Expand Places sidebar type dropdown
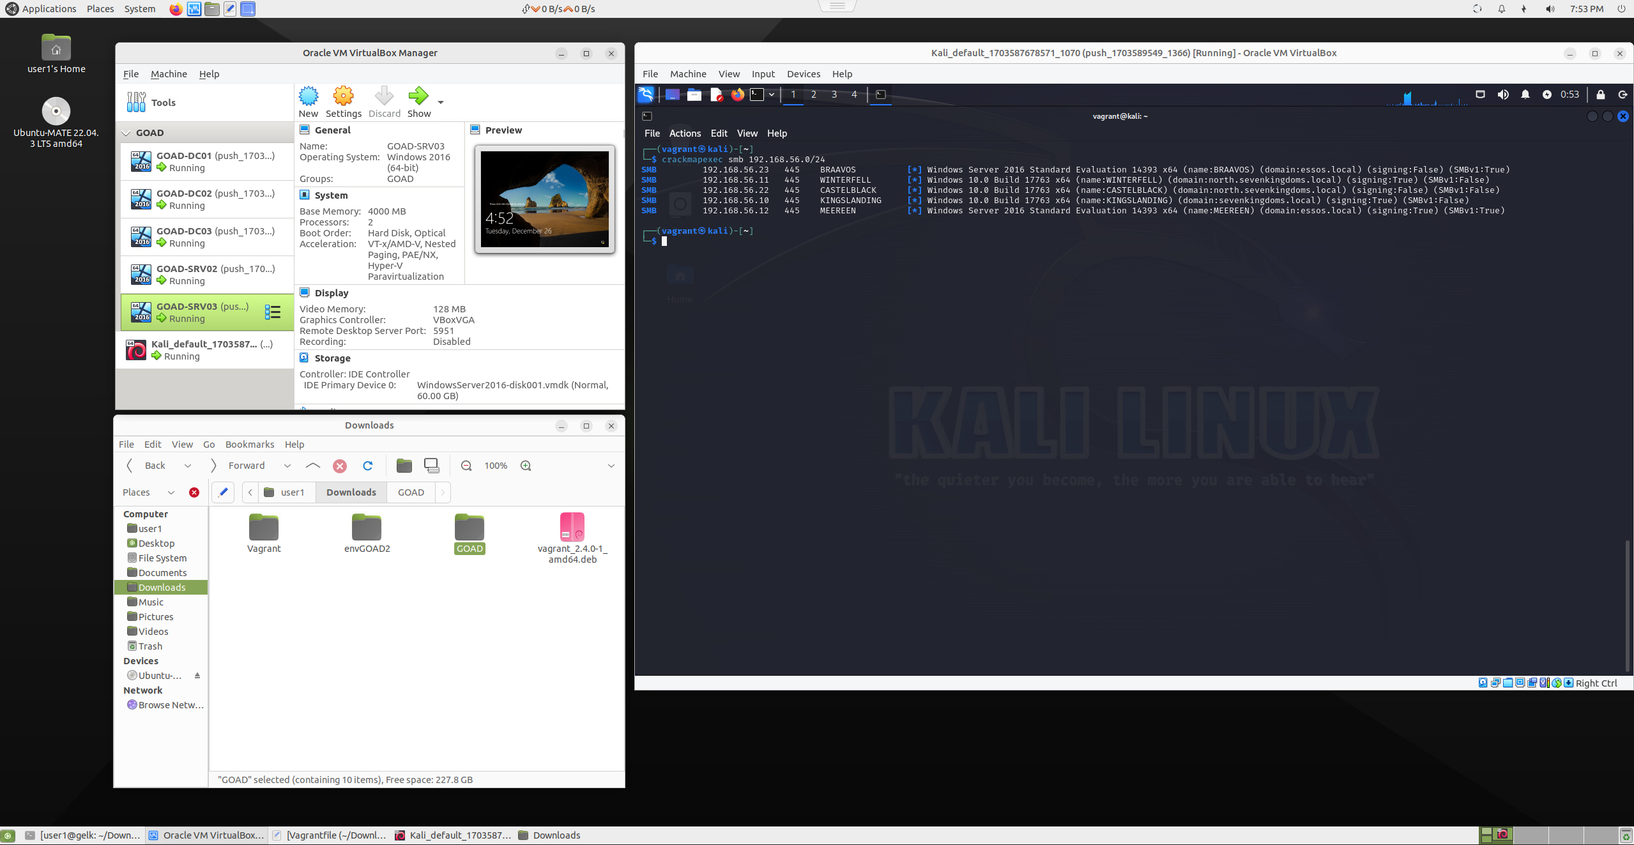The image size is (1634, 845). click(x=171, y=492)
